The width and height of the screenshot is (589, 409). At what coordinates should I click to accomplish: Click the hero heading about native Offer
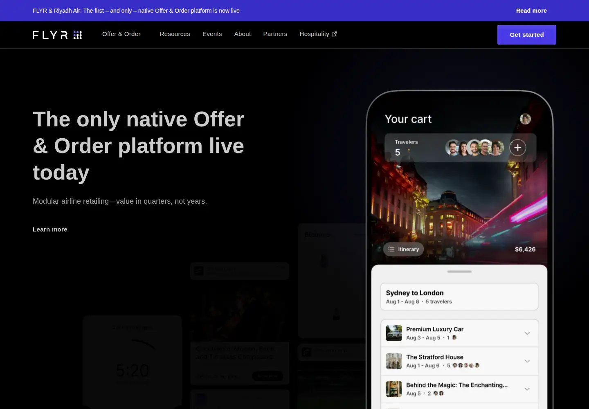138,146
